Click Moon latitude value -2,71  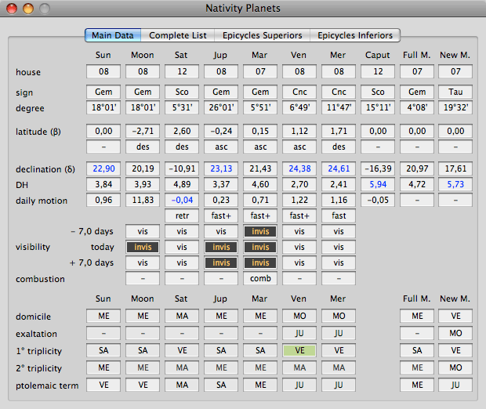[x=143, y=131]
